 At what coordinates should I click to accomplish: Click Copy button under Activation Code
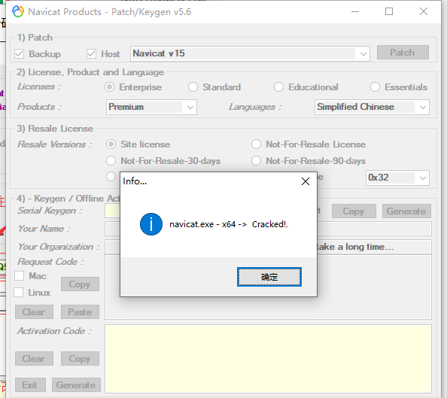point(80,359)
